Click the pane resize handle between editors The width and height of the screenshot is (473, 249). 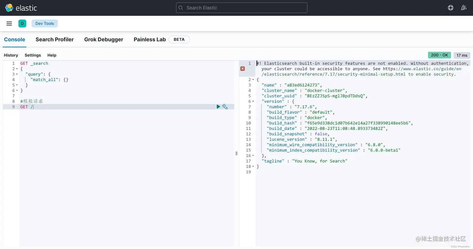click(236, 153)
